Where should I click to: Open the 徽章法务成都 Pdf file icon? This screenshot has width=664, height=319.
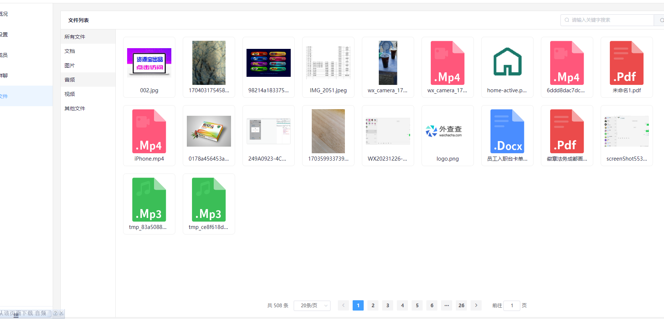pyautogui.click(x=567, y=131)
